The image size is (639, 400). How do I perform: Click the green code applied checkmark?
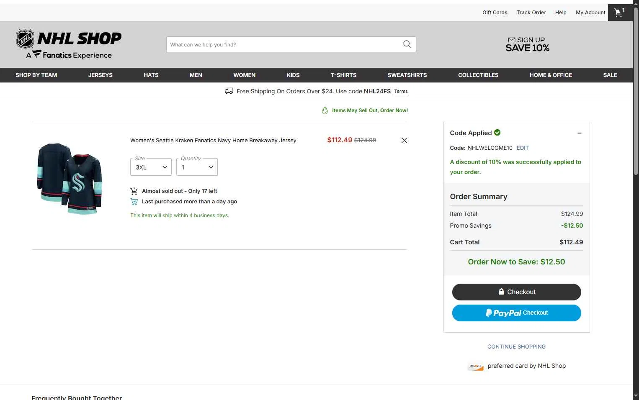click(x=497, y=133)
